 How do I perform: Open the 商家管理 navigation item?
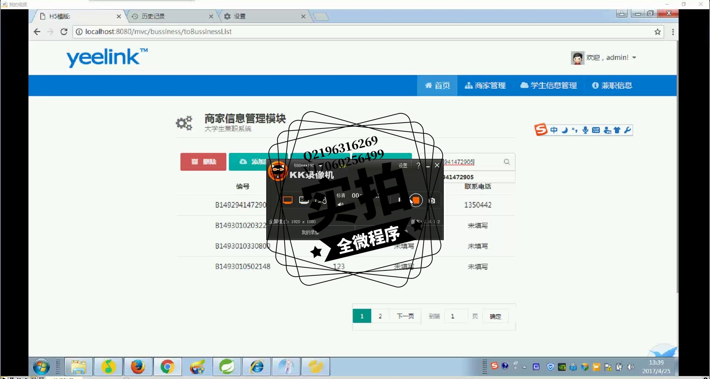coord(485,85)
